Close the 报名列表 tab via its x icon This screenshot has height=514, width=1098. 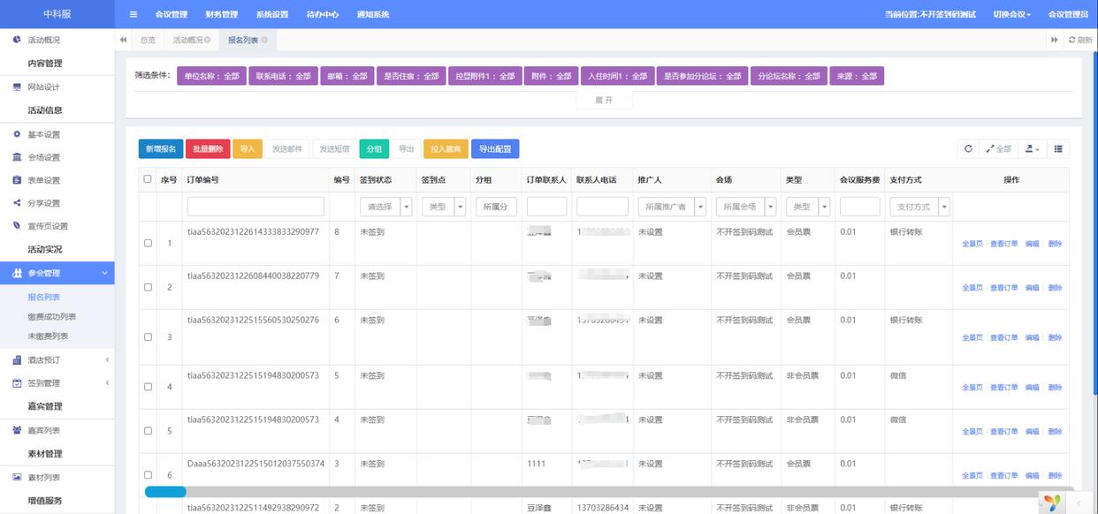coord(264,41)
